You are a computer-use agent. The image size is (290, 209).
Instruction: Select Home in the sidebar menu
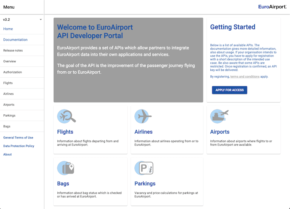tap(8, 29)
